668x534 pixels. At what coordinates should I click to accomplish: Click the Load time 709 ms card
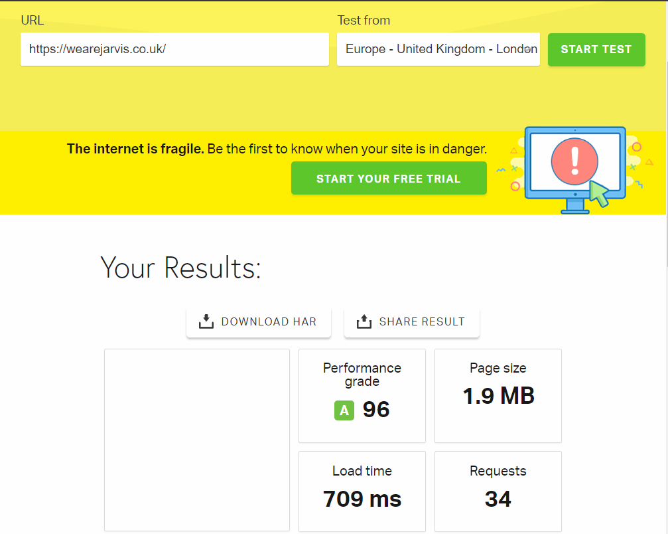tap(362, 491)
